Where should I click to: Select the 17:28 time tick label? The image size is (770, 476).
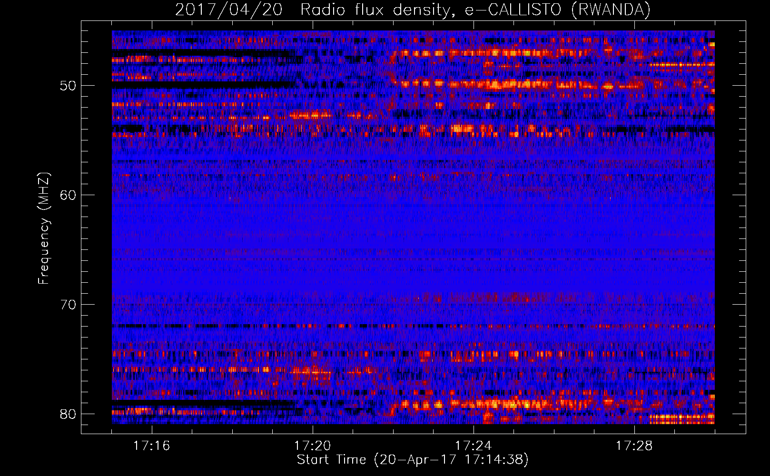tap(634, 446)
